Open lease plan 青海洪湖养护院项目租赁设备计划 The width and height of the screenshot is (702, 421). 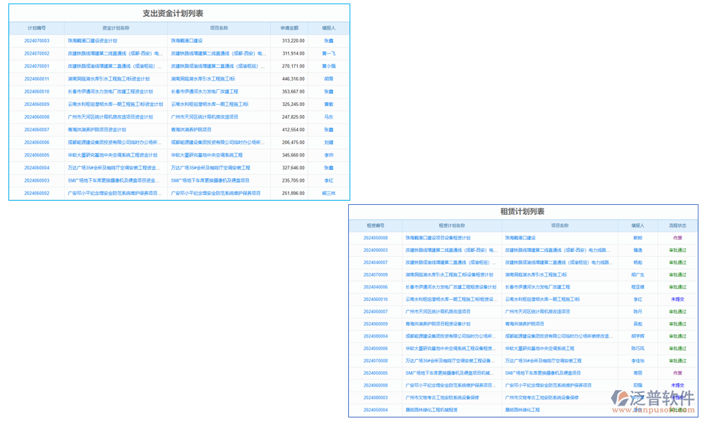coord(438,324)
